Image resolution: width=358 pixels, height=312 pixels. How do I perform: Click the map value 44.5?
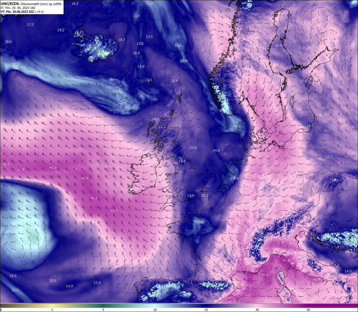(x=84, y=178)
